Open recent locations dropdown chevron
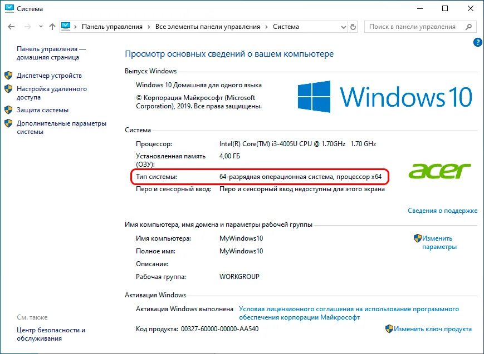This screenshot has width=484, height=354. 41,27
